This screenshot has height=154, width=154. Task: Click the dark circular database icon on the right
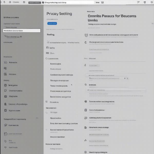86,101
